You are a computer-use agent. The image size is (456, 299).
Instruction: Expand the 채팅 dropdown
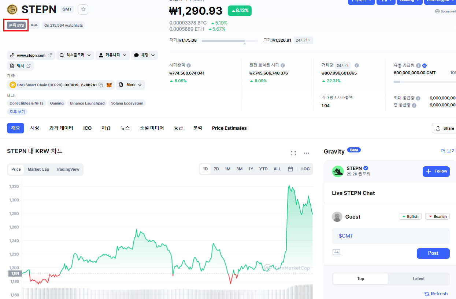(145, 55)
